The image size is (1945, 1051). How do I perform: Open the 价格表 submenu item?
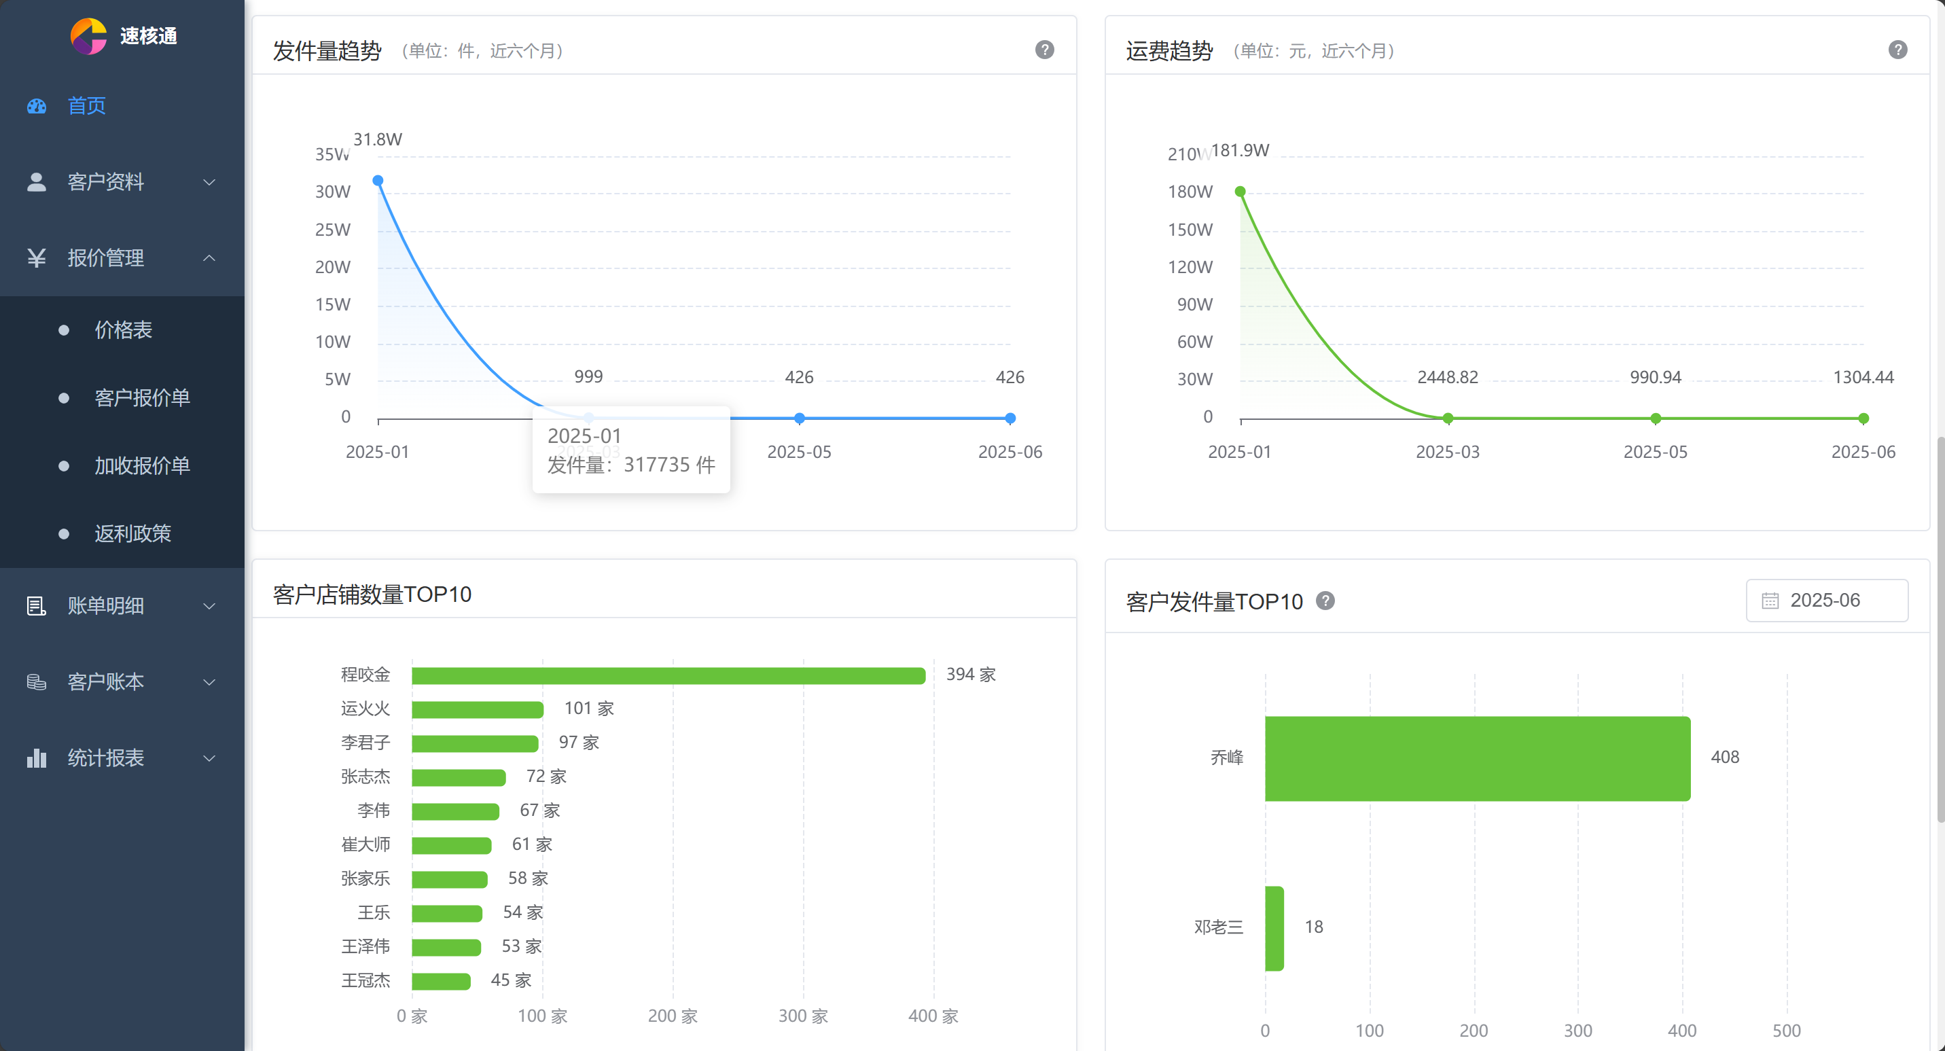pos(123,330)
